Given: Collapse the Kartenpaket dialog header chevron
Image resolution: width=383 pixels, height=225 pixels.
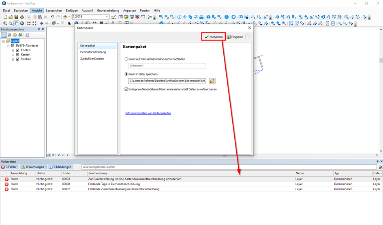Looking at the screenshot, I should (x=248, y=37).
